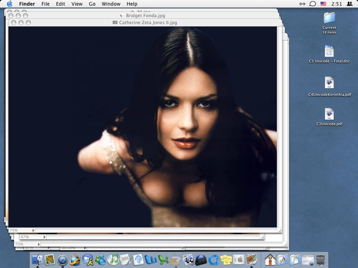Bring the Bridget Fonda.jpg window forward
358x268 pixels.
[145, 16]
